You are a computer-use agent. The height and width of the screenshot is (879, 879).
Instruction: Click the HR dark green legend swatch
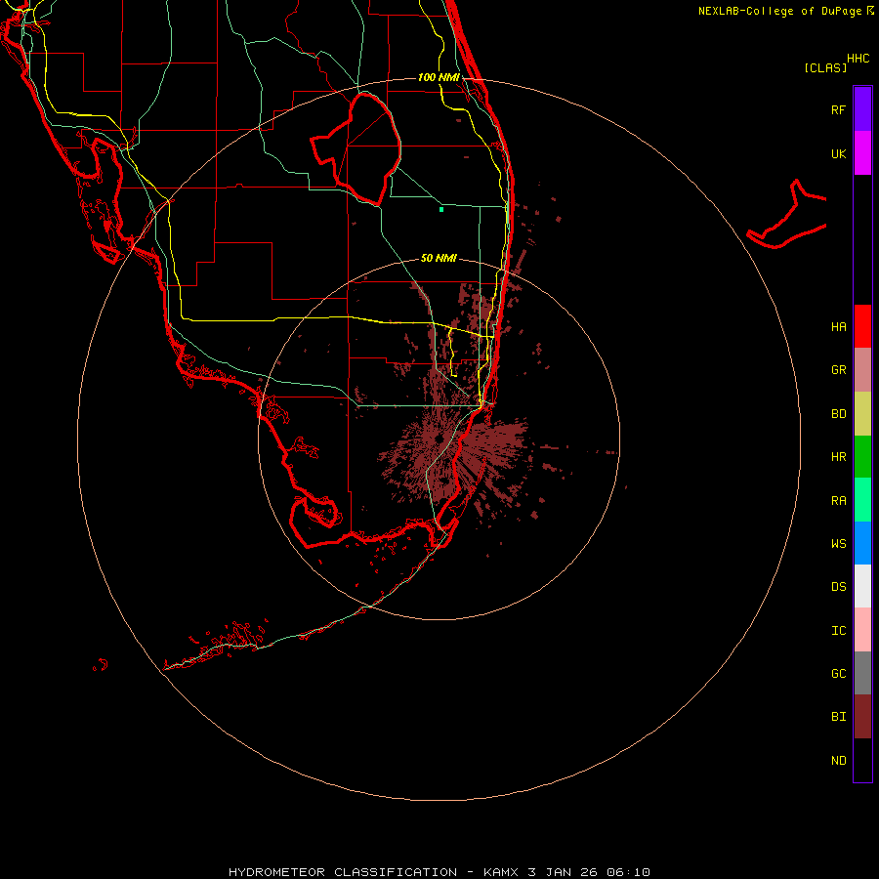[862, 457]
